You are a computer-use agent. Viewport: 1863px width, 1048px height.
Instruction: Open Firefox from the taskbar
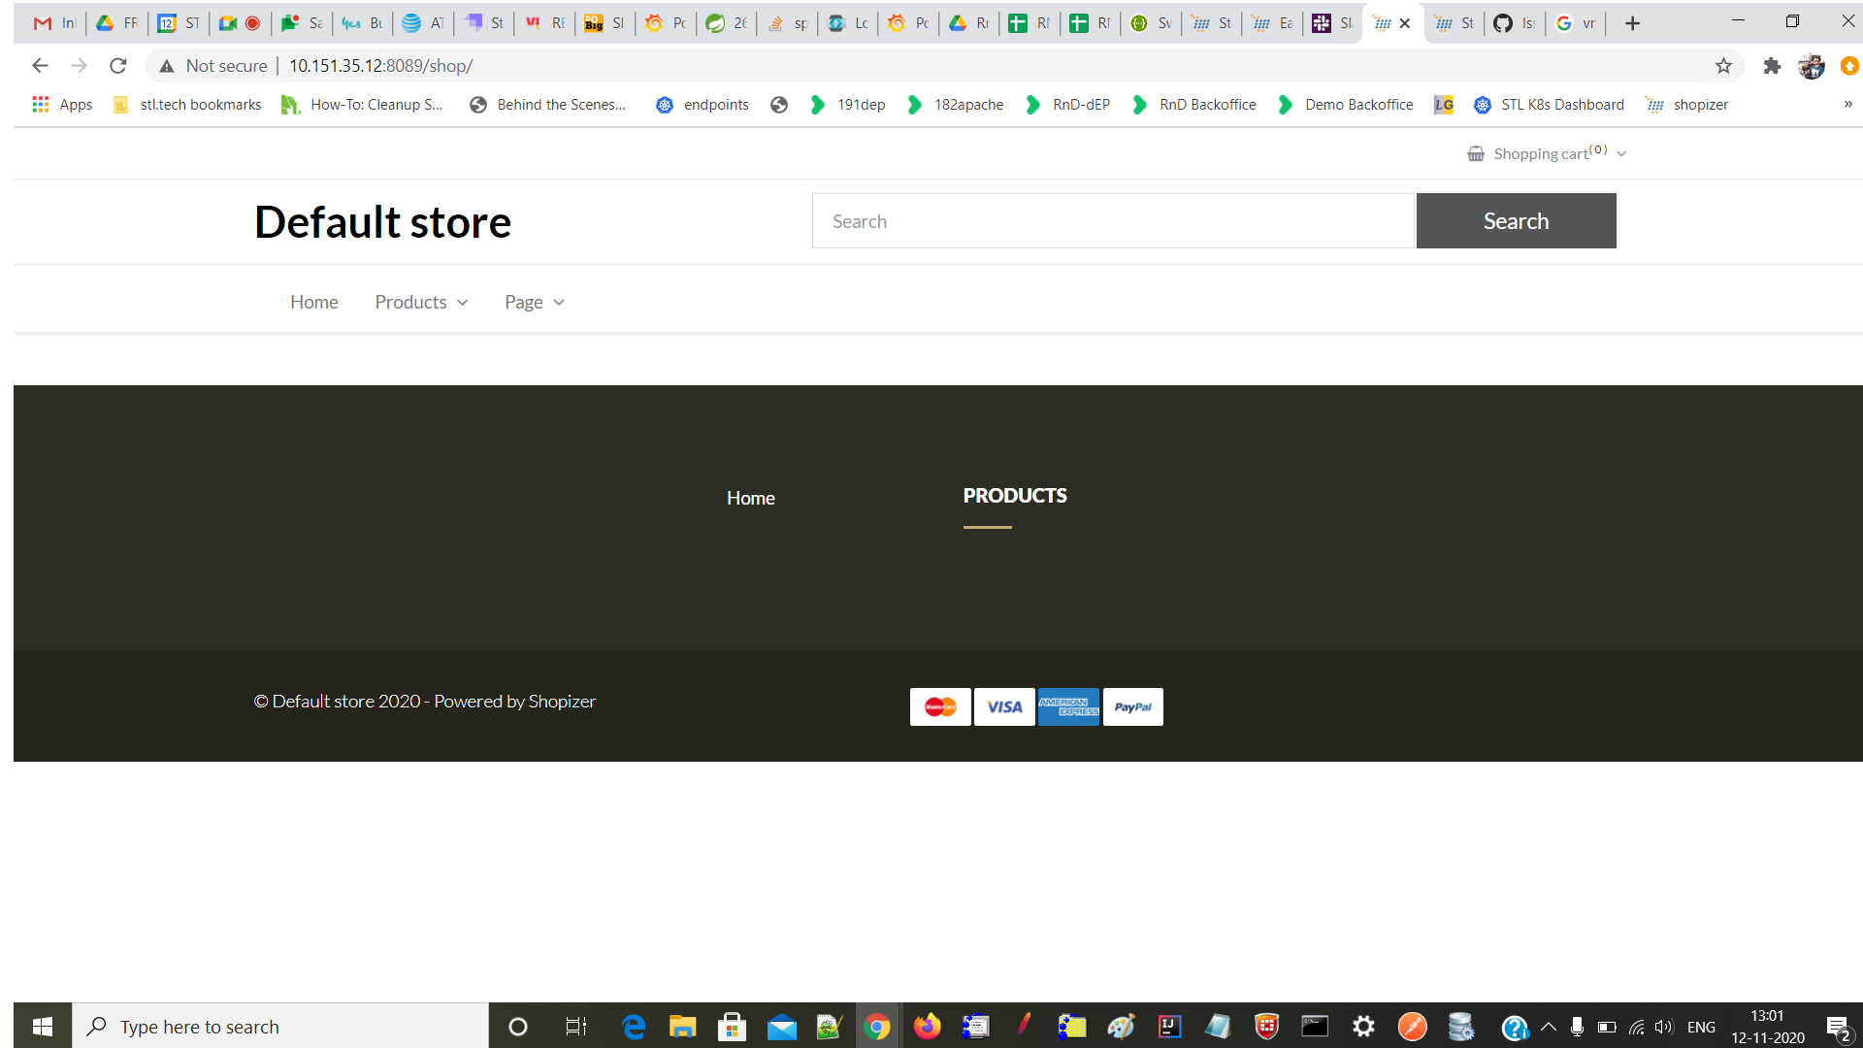click(x=927, y=1026)
